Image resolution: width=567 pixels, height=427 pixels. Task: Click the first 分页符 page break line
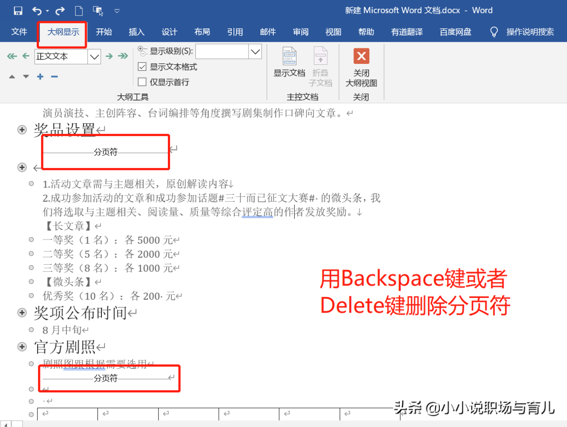tap(105, 152)
